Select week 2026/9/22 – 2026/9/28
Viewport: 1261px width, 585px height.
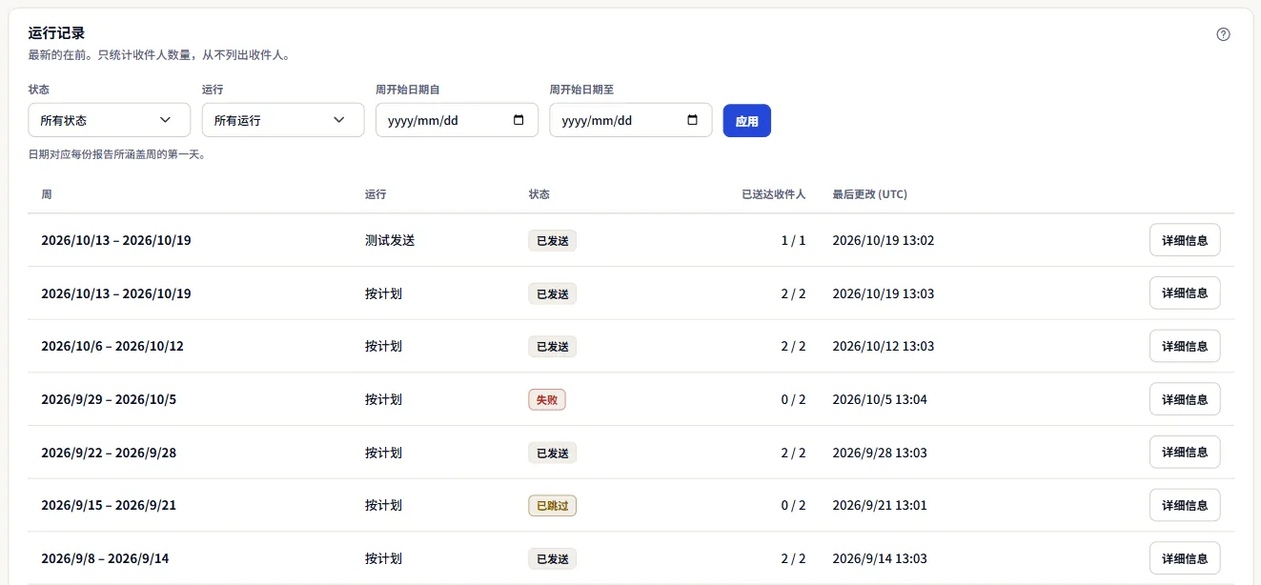[x=109, y=453]
